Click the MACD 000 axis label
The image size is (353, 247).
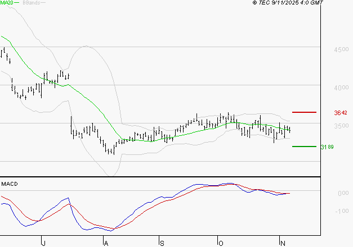pyautogui.click(x=343, y=193)
